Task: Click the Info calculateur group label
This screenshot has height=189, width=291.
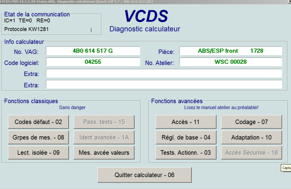Action: click(24, 42)
